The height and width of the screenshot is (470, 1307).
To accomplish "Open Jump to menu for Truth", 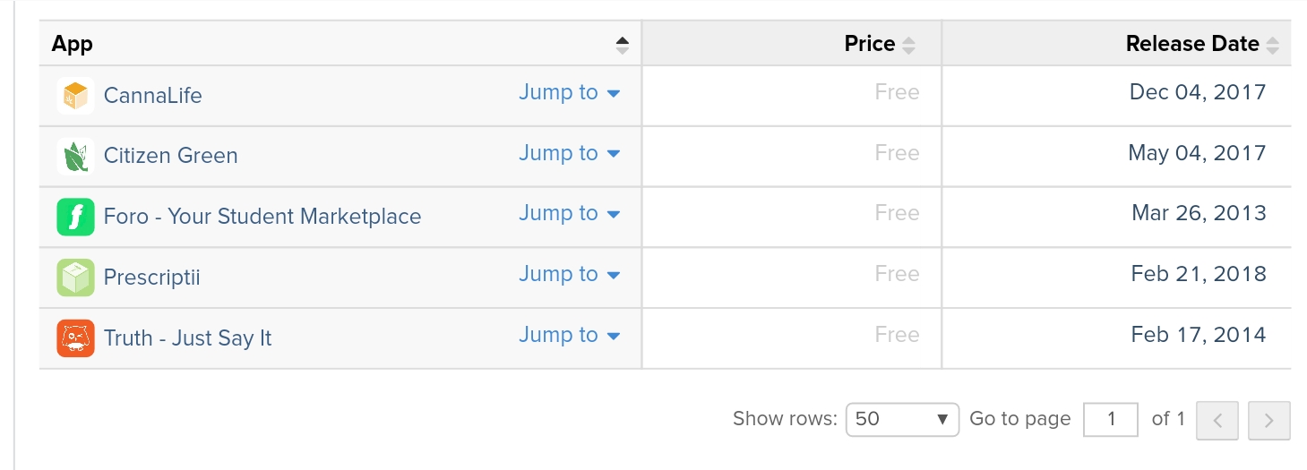I will coord(569,336).
